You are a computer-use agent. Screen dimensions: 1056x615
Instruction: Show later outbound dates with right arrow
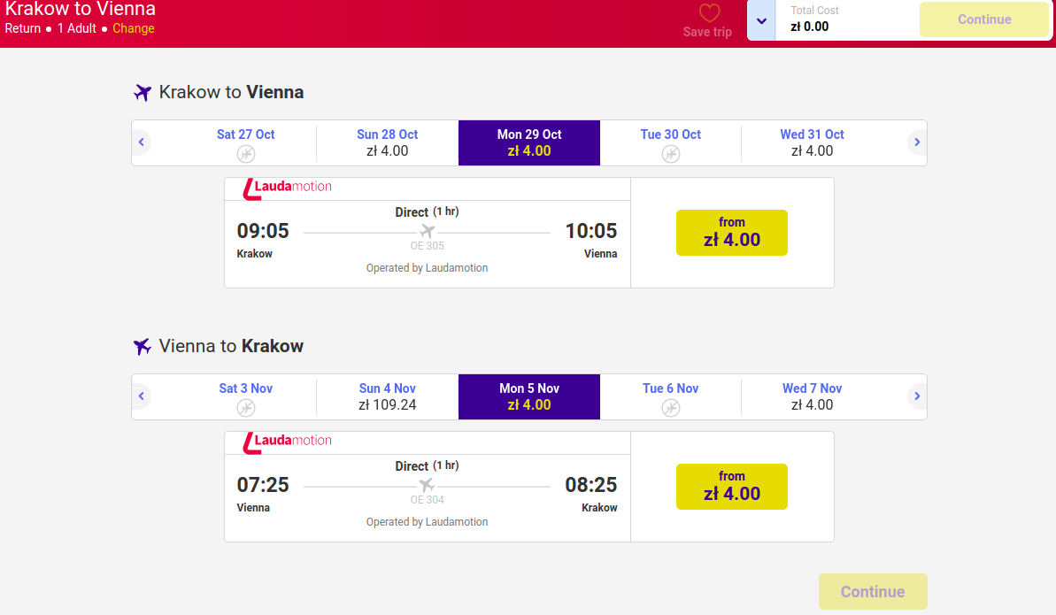point(917,142)
